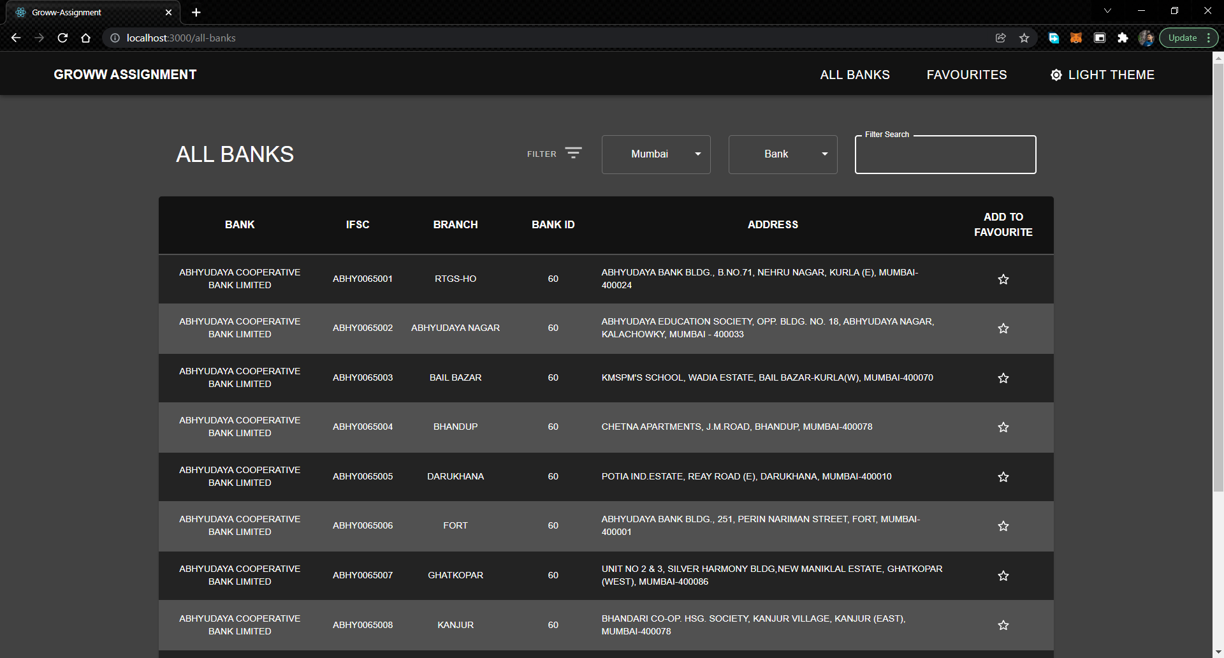Open the browser tab search chevron
Viewport: 1224px width, 658px height.
[1107, 11]
